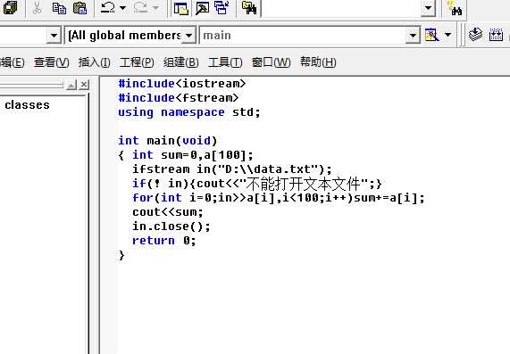
Task: Click the Save All toolbar icon
Action: point(10,7)
